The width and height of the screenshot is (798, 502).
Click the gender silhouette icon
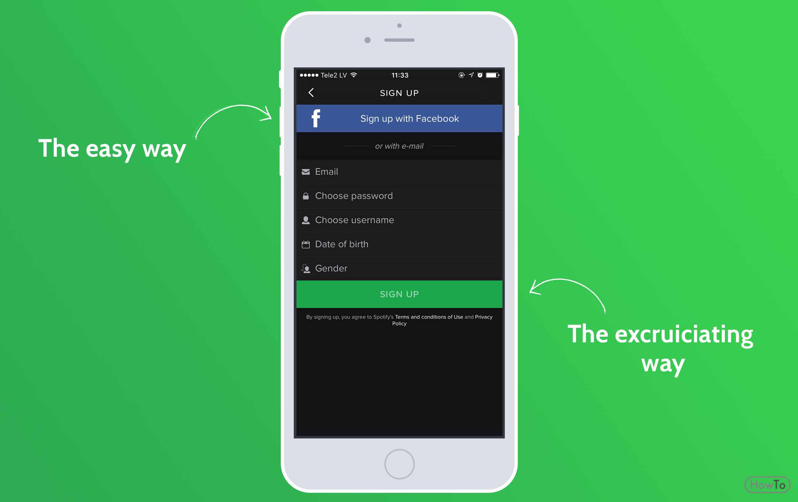304,268
